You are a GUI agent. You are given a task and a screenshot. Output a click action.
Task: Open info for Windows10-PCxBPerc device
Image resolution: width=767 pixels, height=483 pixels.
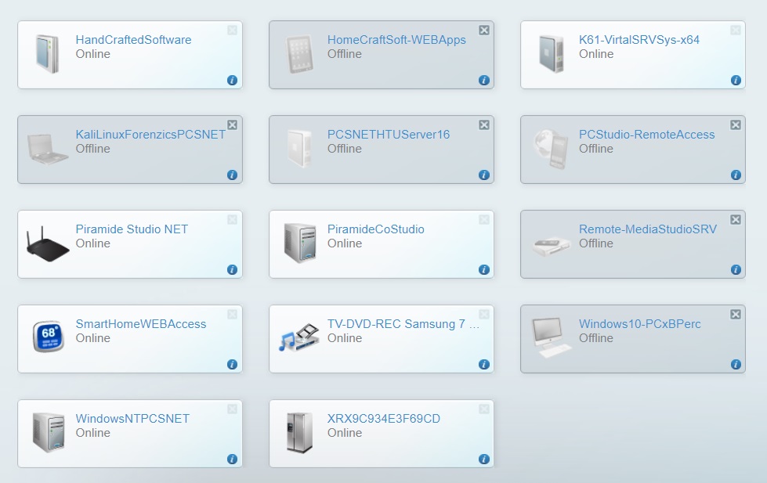click(736, 364)
